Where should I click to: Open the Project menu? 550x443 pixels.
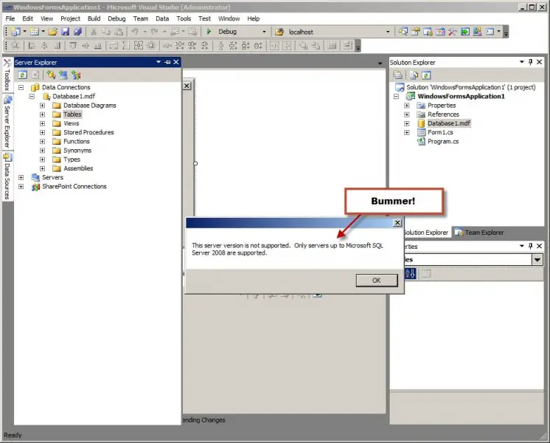pyautogui.click(x=70, y=18)
